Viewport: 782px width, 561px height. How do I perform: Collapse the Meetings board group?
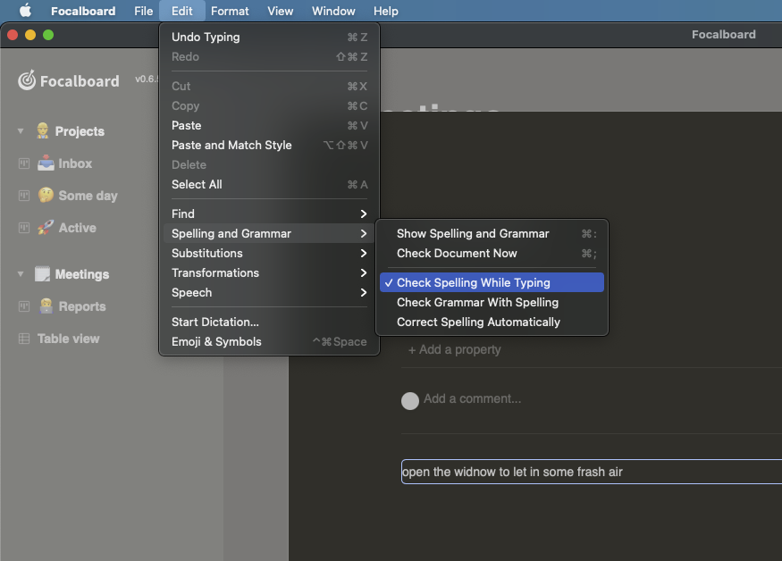click(21, 273)
